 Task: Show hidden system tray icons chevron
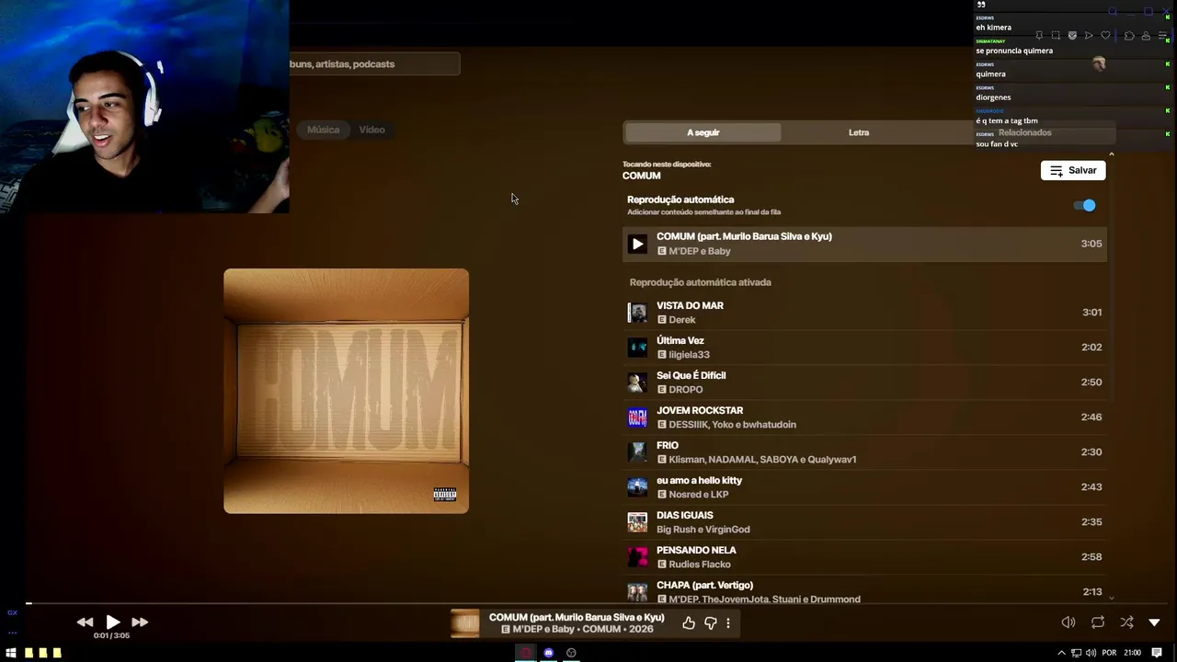tap(1062, 653)
